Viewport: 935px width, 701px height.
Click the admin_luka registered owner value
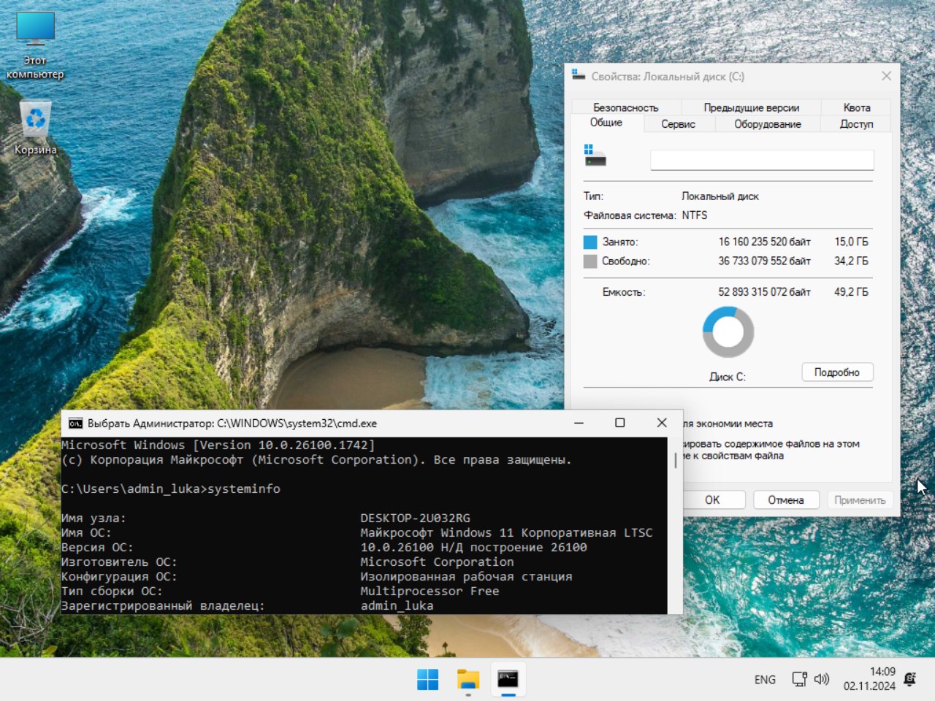397,606
